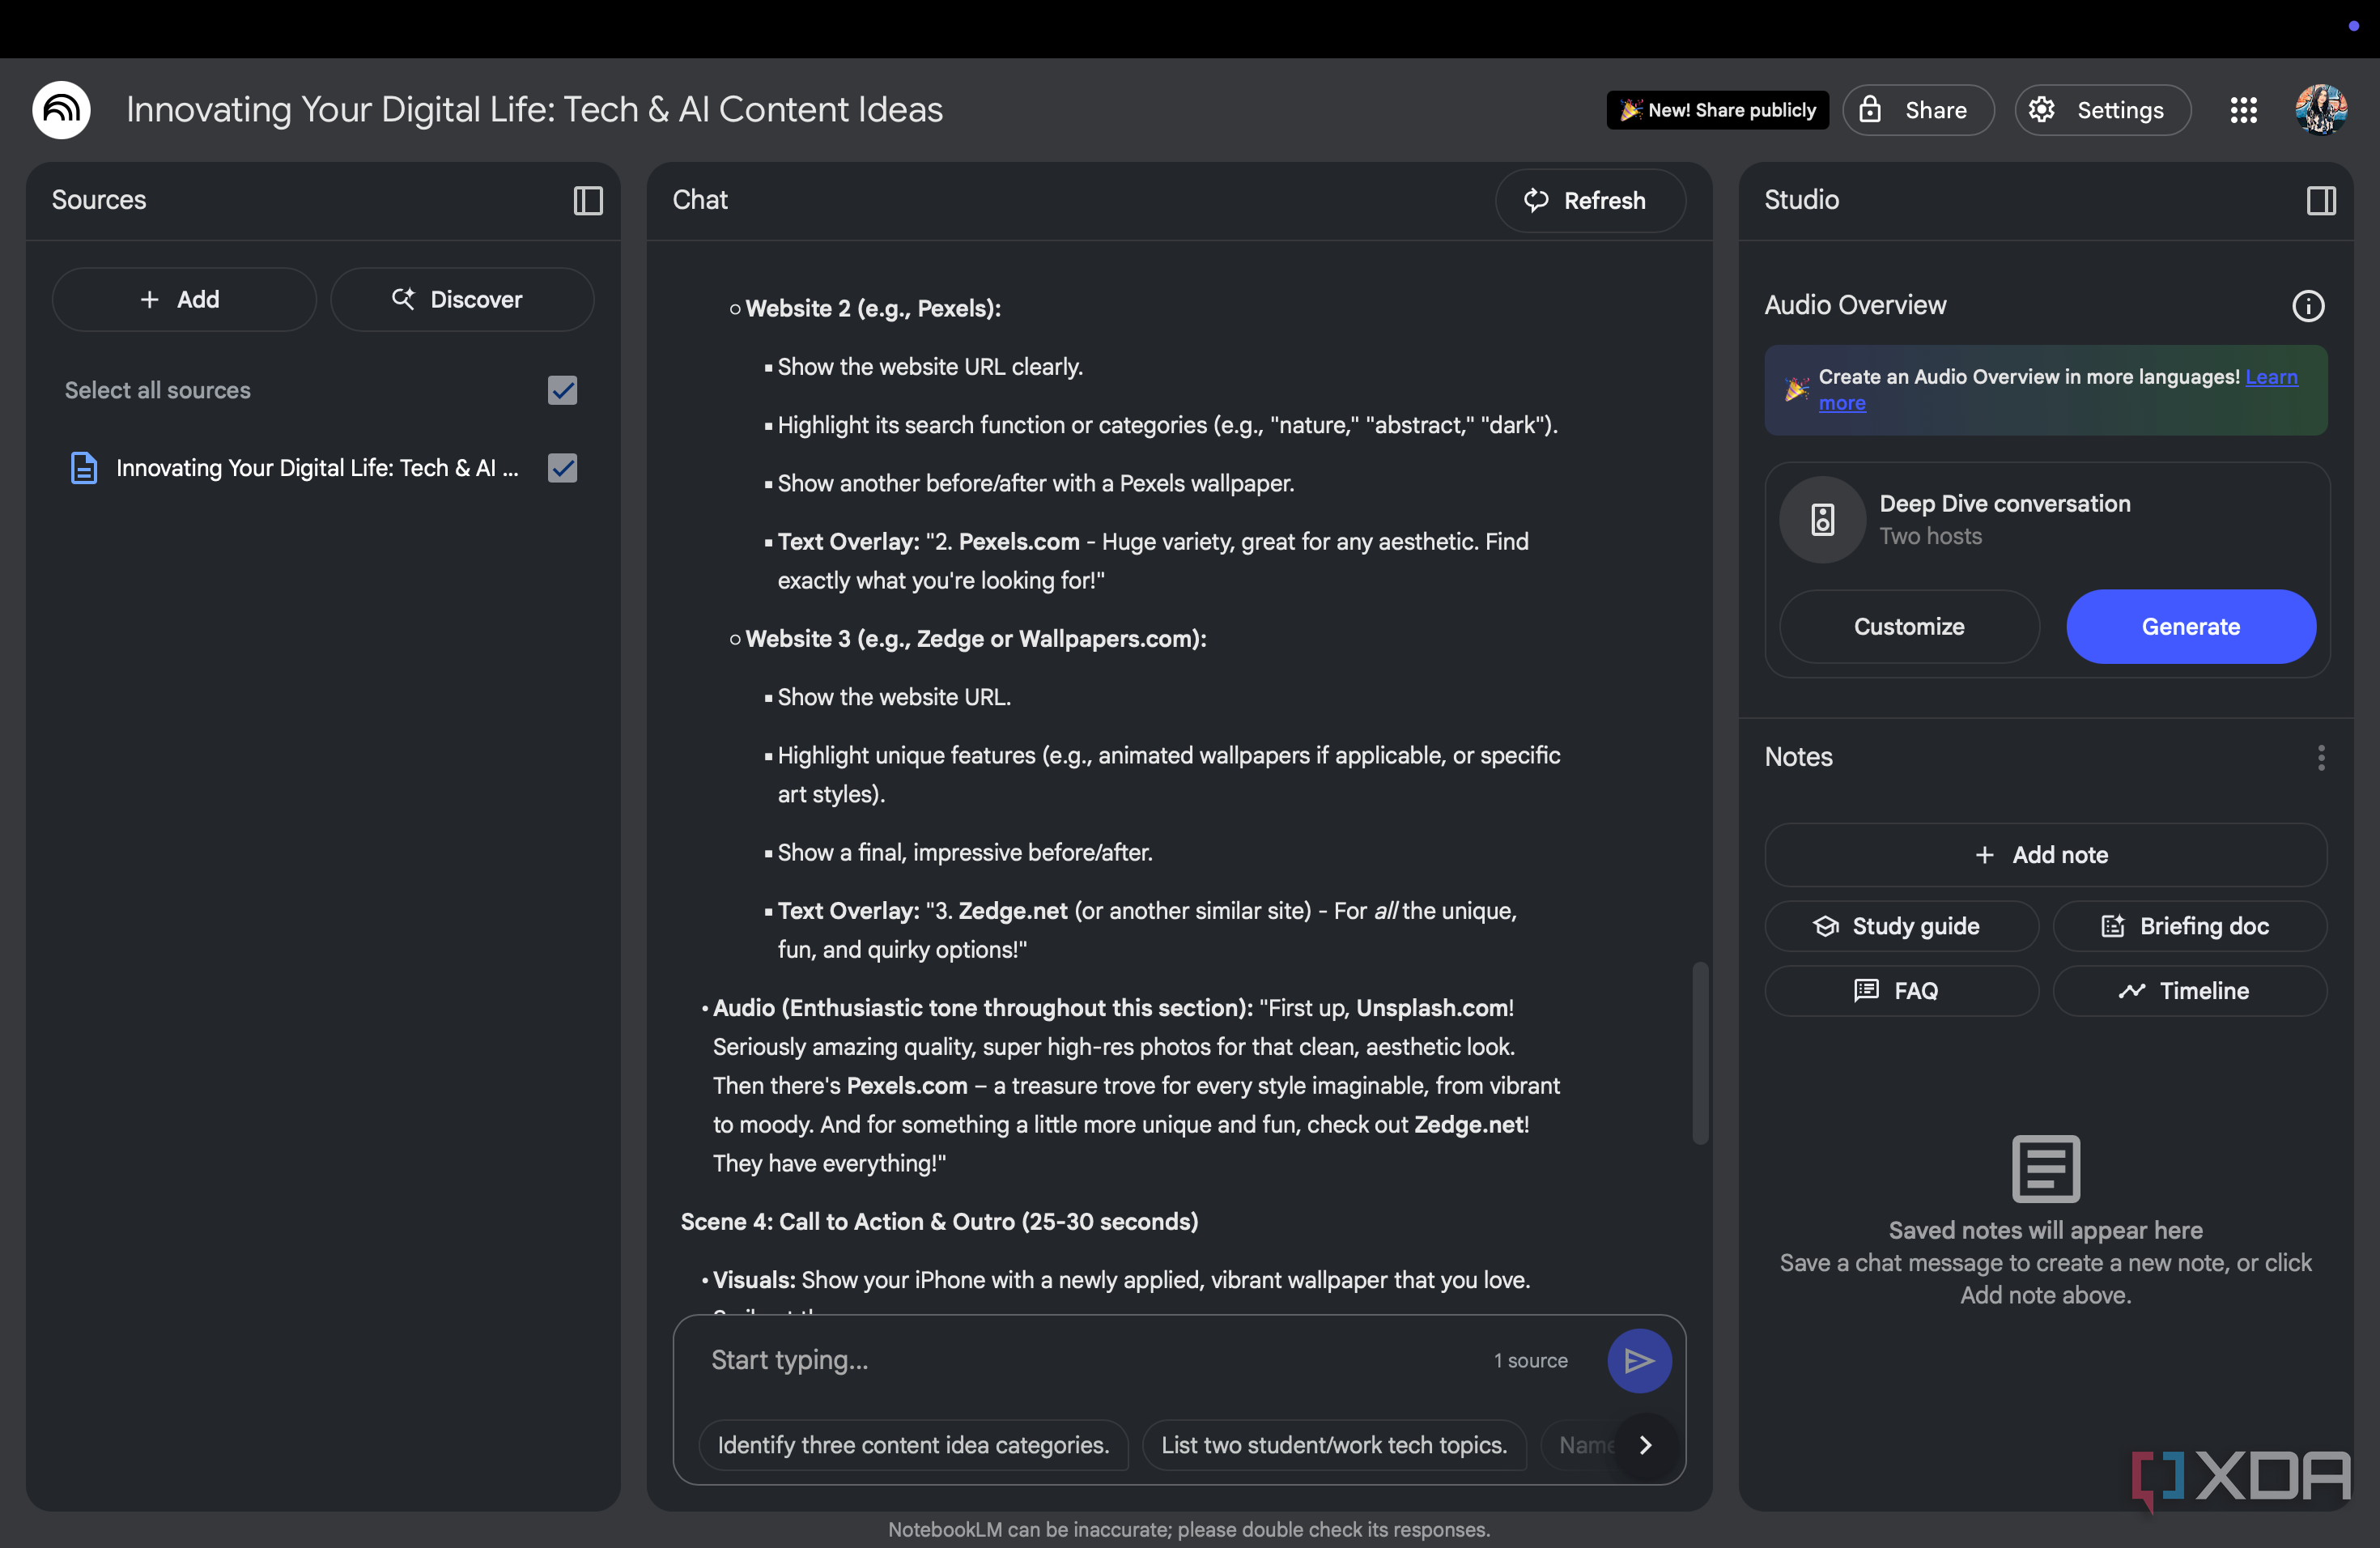Generate the Deep Dive conversation
The width and height of the screenshot is (2380, 1548).
pos(2190,626)
